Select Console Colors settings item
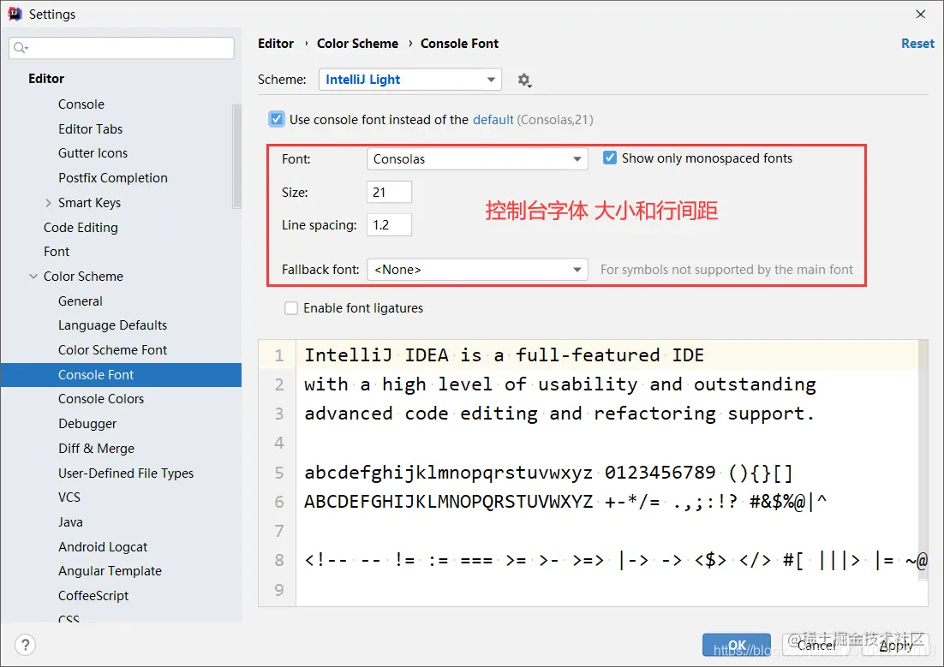Image resolution: width=944 pixels, height=667 pixels. [x=101, y=398]
